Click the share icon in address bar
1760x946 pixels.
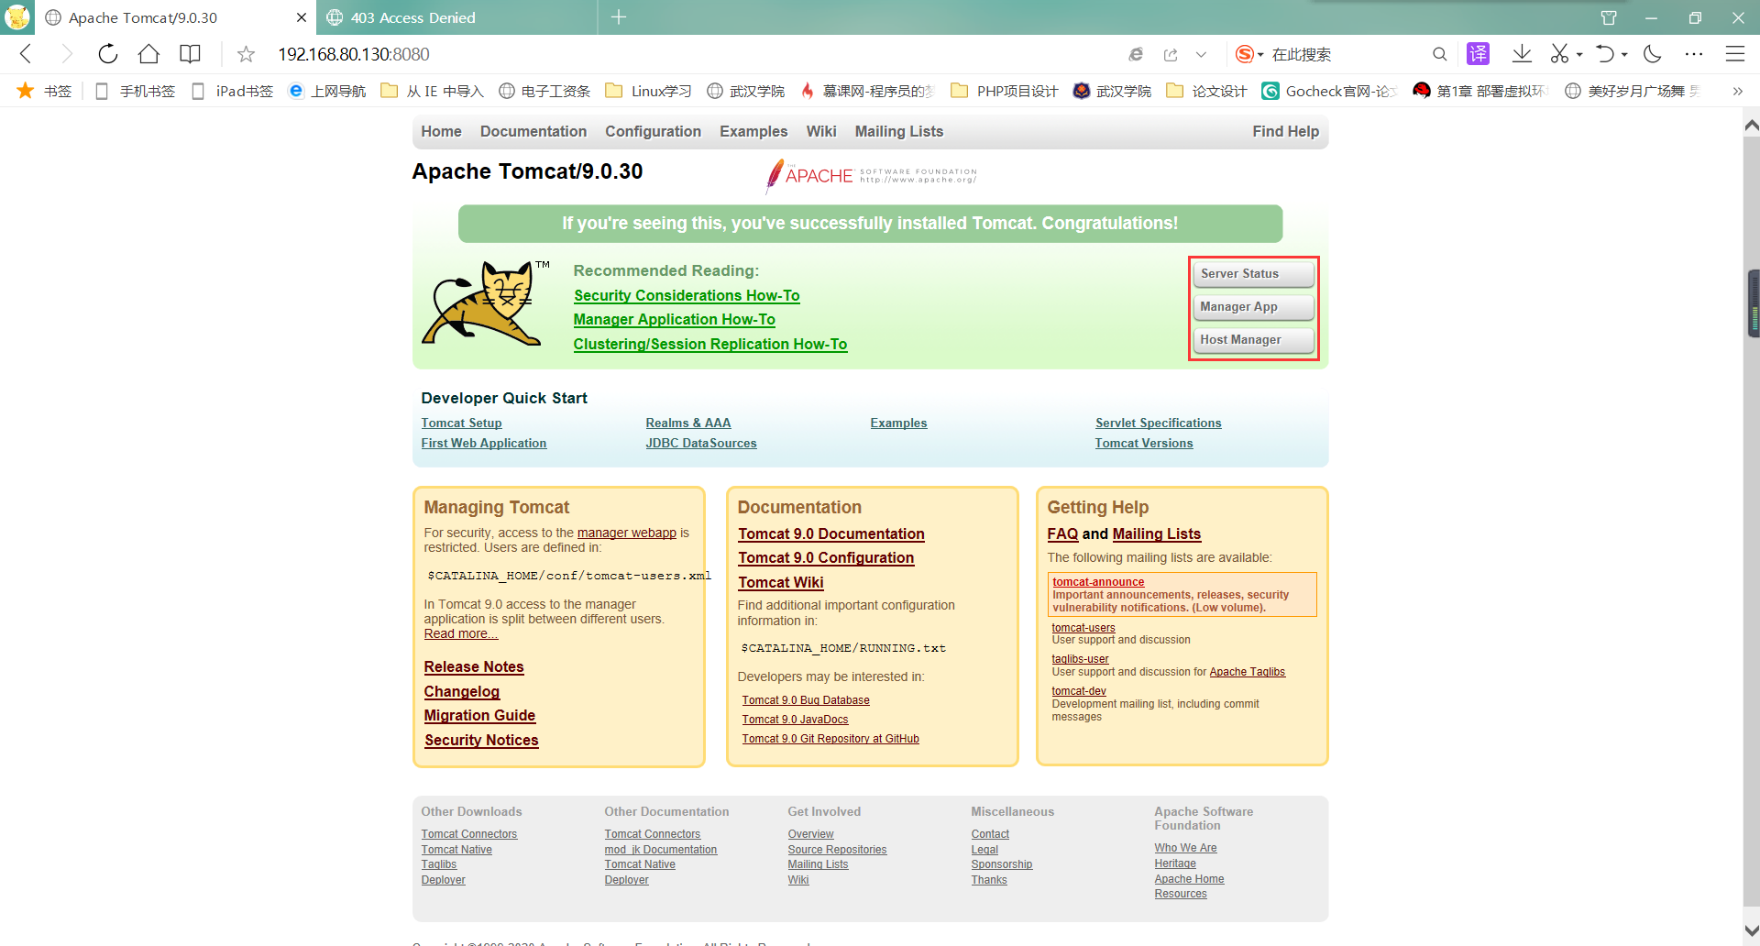(x=1171, y=54)
